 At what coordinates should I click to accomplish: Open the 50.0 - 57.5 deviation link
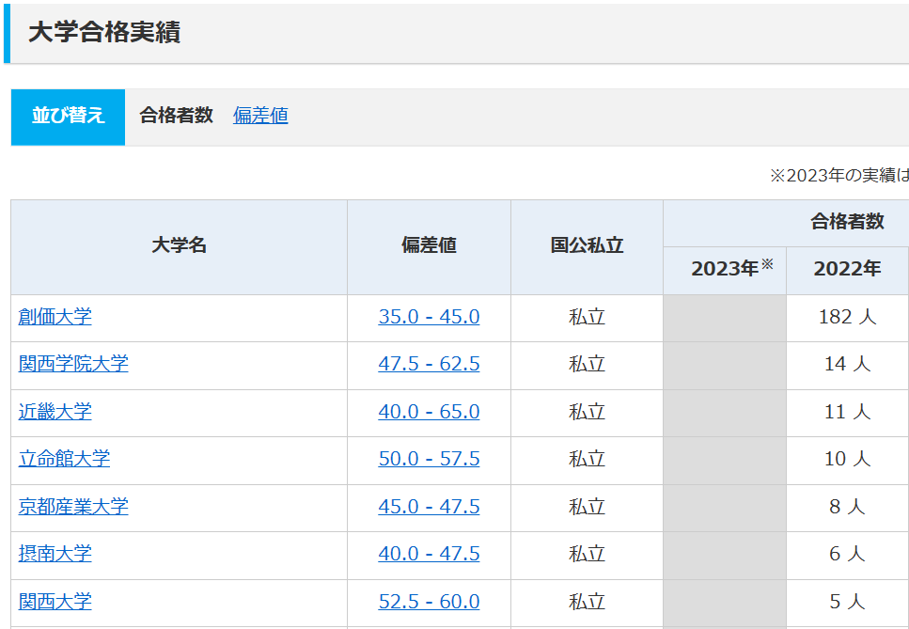click(x=429, y=459)
